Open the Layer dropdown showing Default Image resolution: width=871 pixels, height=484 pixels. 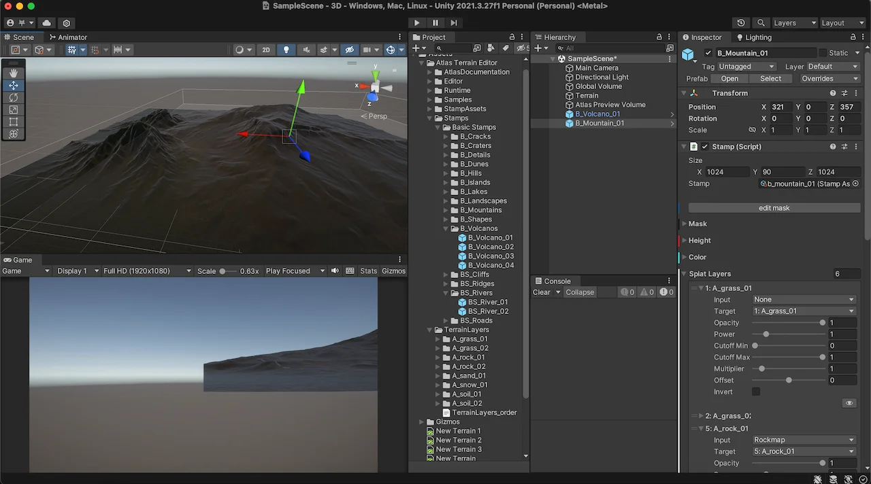(833, 67)
